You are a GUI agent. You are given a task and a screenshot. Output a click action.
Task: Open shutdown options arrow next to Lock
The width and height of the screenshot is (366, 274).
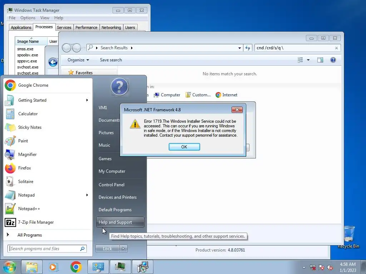[x=123, y=249]
